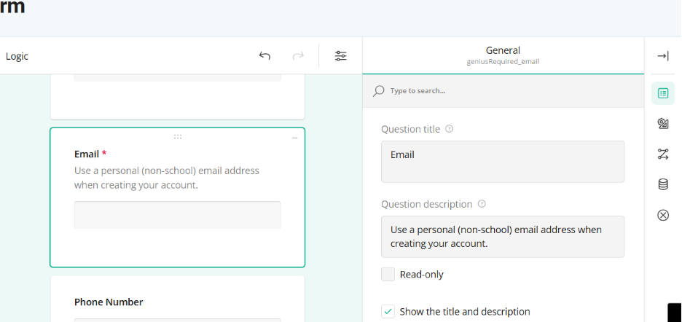Edit the Question description field
The height and width of the screenshot is (322, 682).
tap(503, 237)
